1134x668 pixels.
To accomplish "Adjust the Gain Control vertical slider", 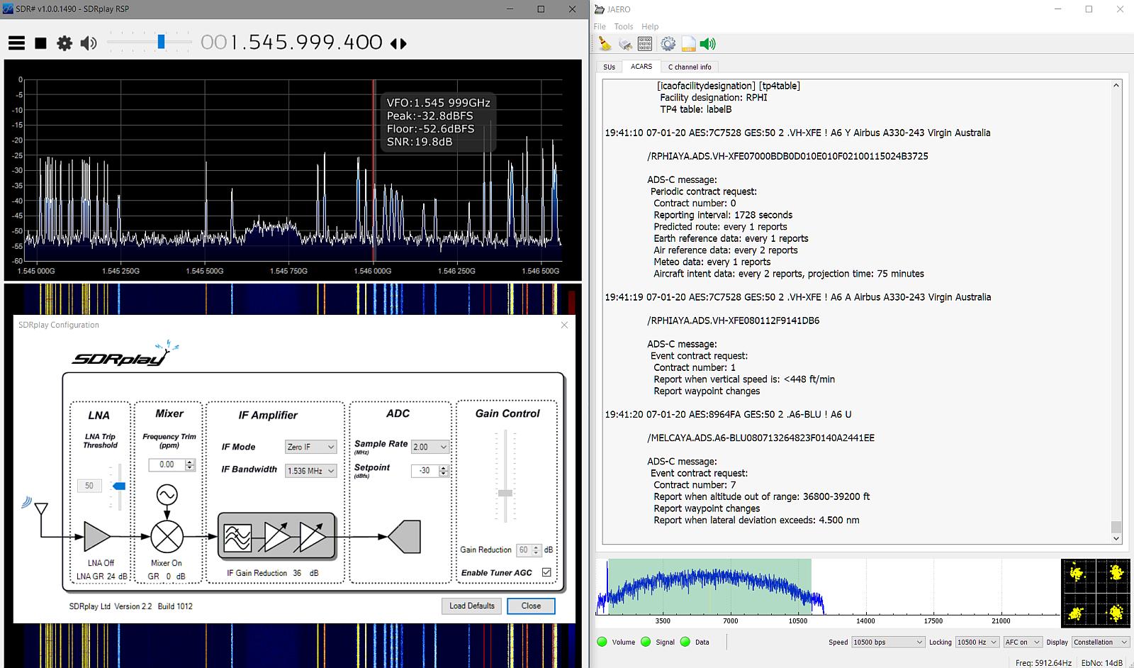I will pos(505,492).
